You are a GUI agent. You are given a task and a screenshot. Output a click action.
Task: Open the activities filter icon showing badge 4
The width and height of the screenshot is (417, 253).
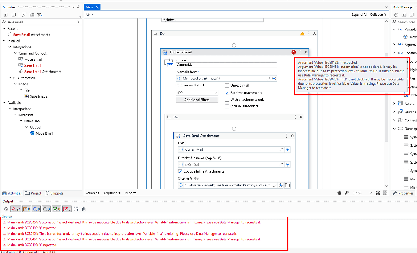point(40,14)
